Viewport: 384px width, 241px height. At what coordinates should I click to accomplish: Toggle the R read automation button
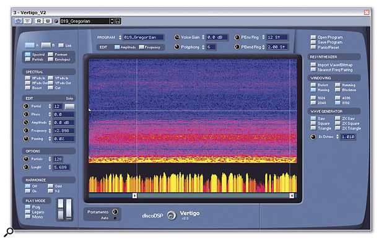(38, 21)
